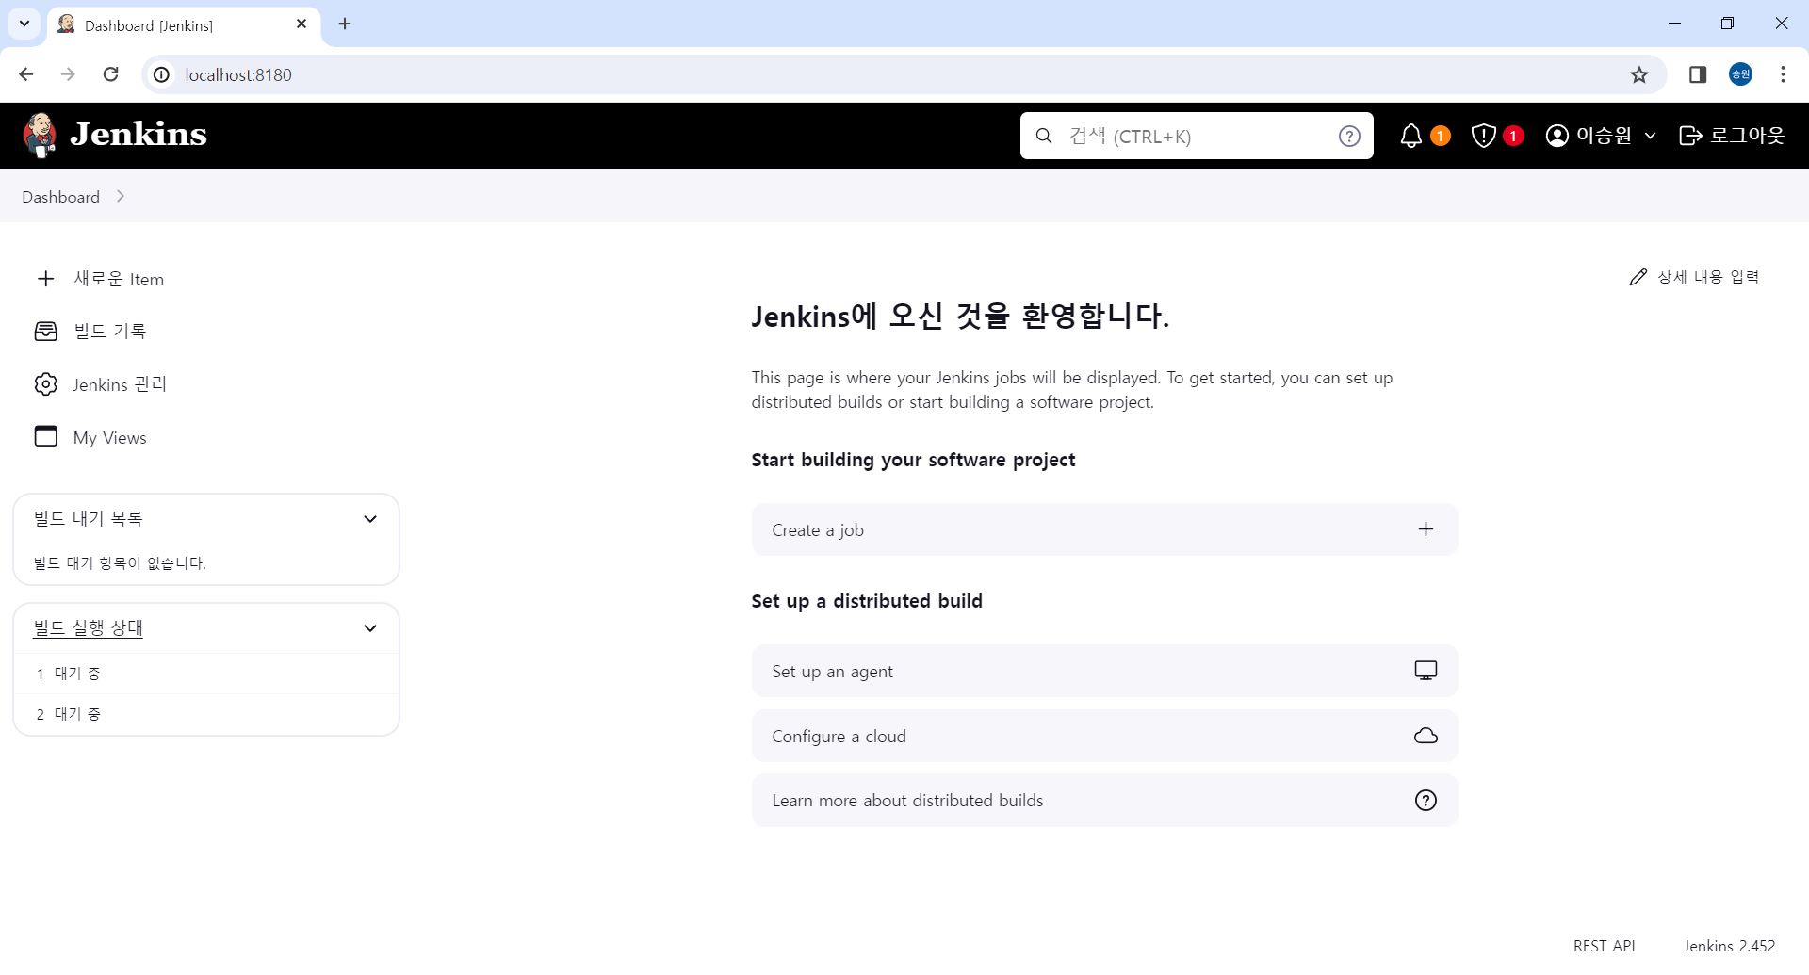The image size is (1809, 975).
Task: Open 빌드 기록 build history
Action: tap(110, 331)
